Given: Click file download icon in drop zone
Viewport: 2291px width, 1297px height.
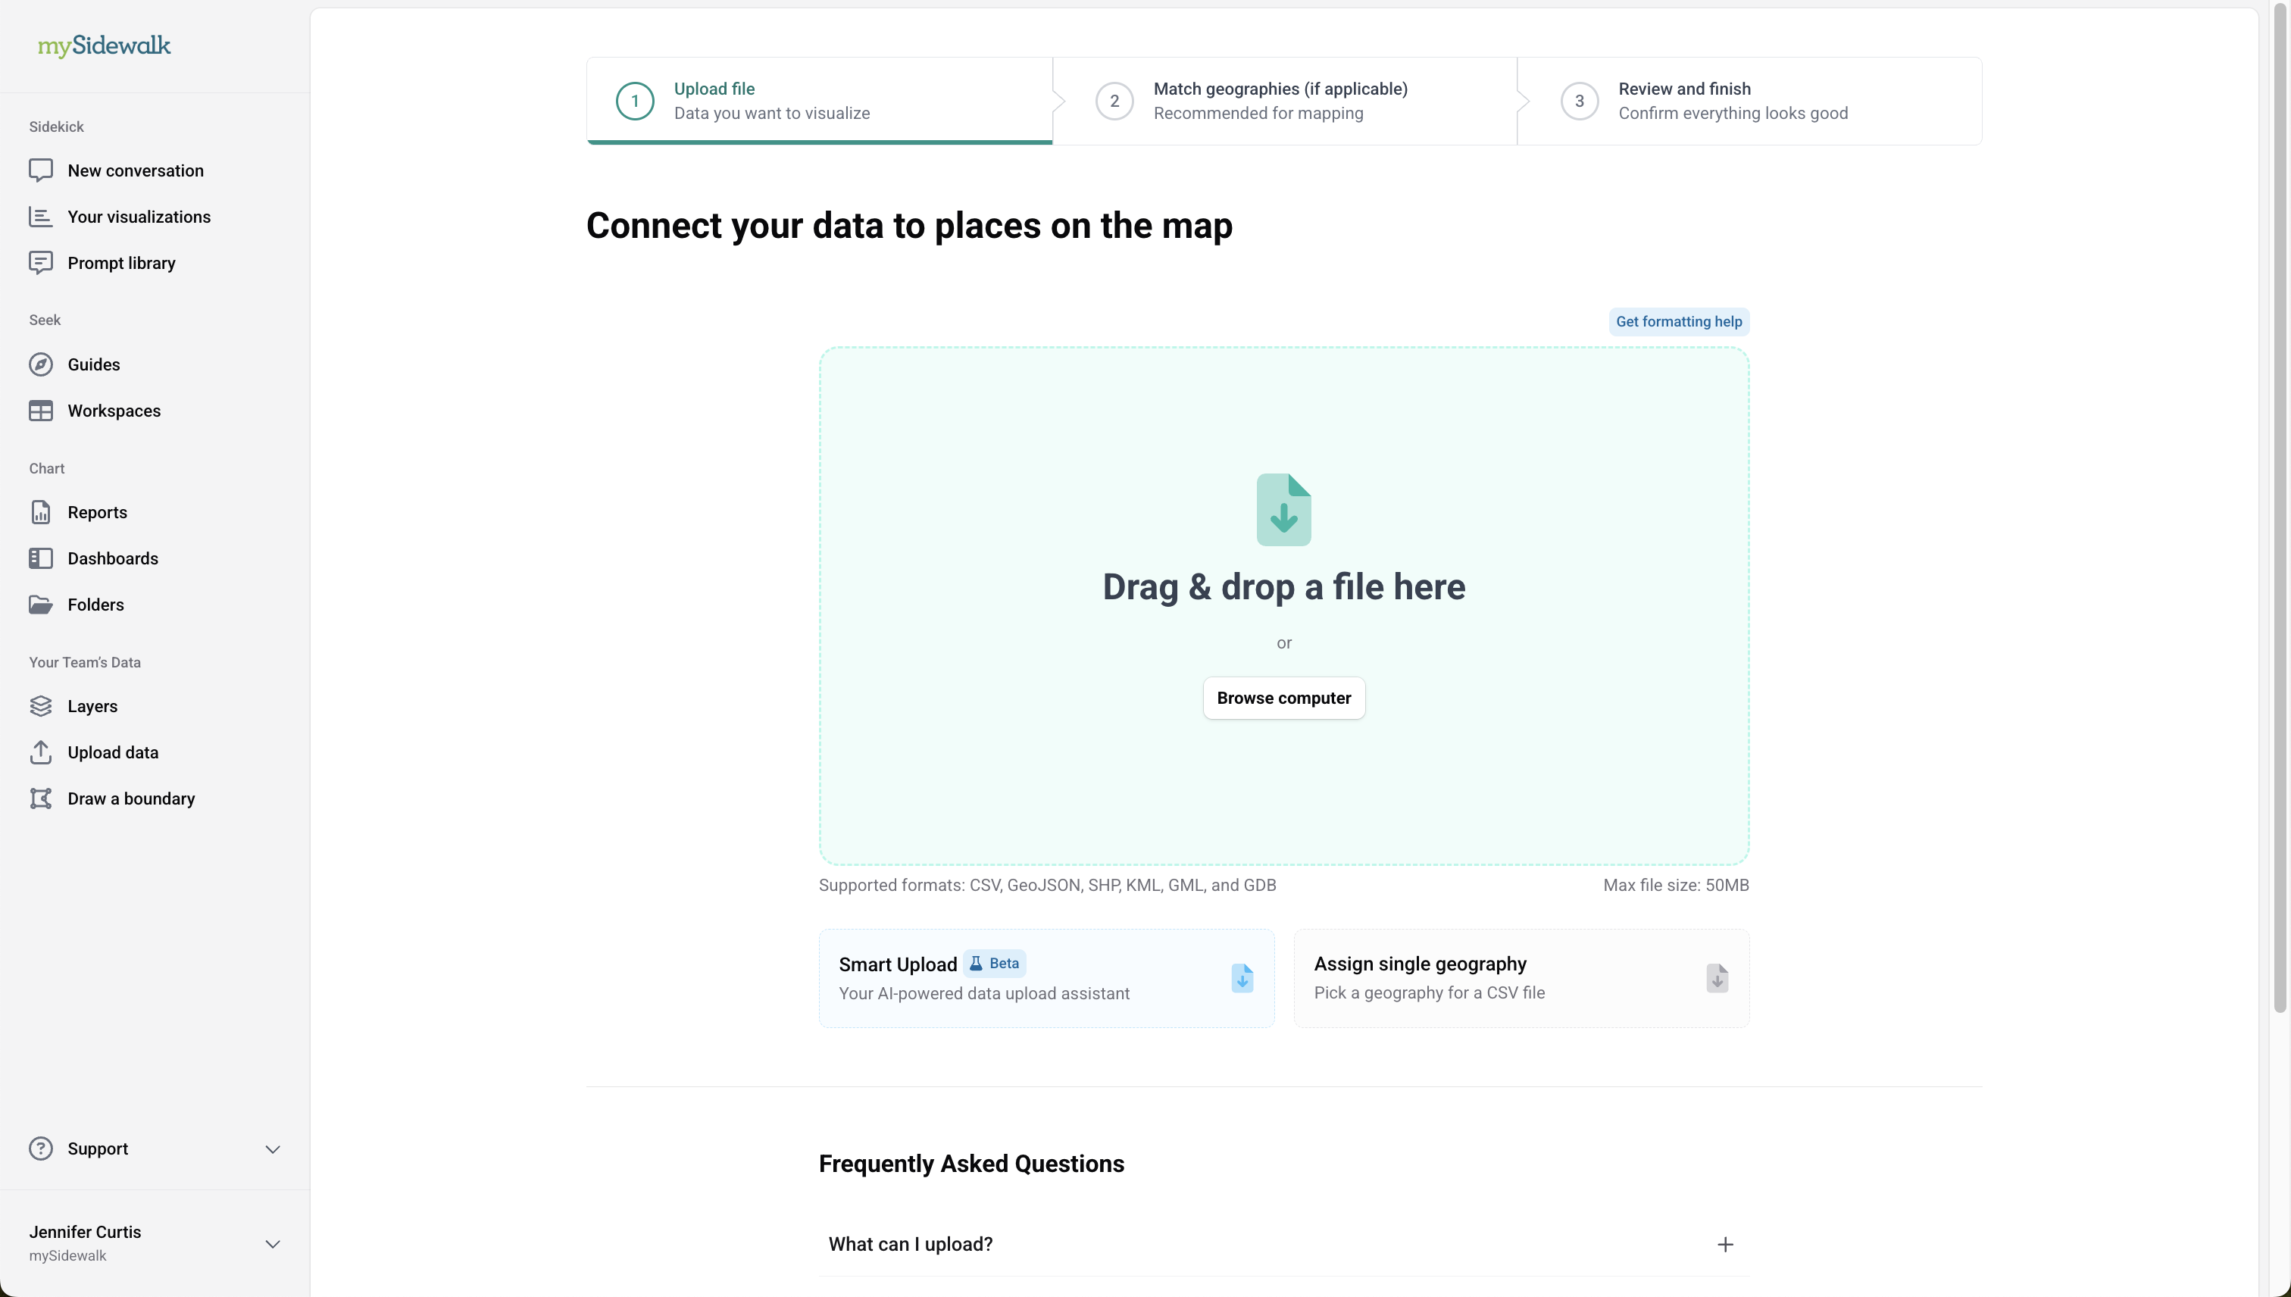Looking at the screenshot, I should click(x=1283, y=510).
